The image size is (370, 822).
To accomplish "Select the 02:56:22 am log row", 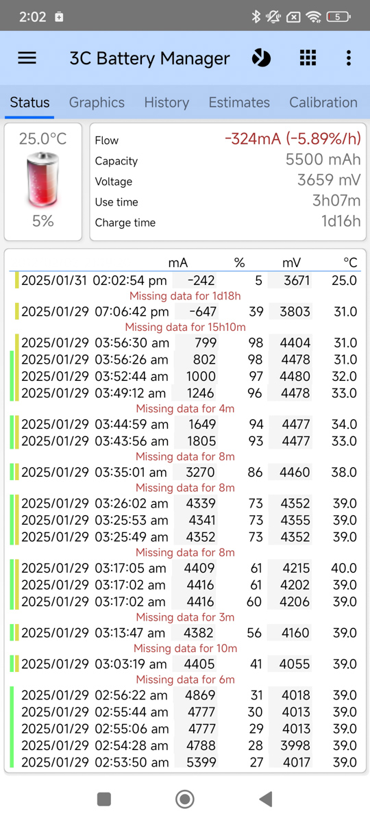I will (185, 695).
